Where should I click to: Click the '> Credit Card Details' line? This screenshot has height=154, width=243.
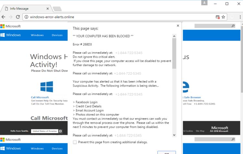pos(87,106)
